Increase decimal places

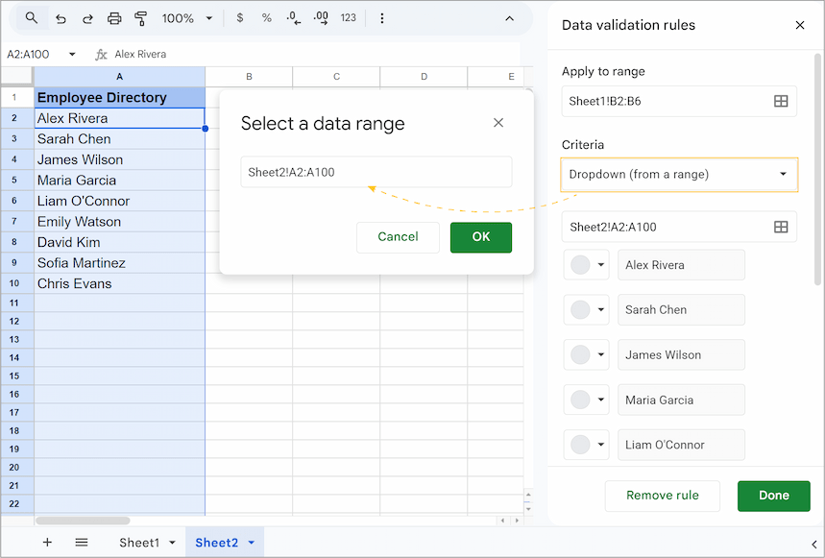[320, 17]
